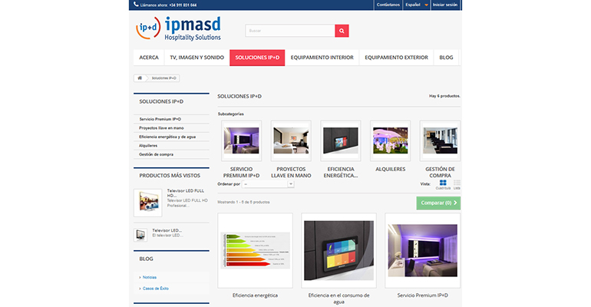This screenshot has height=307, width=591.
Task: Open the Eficiencia energética product image
Action: (x=255, y=250)
